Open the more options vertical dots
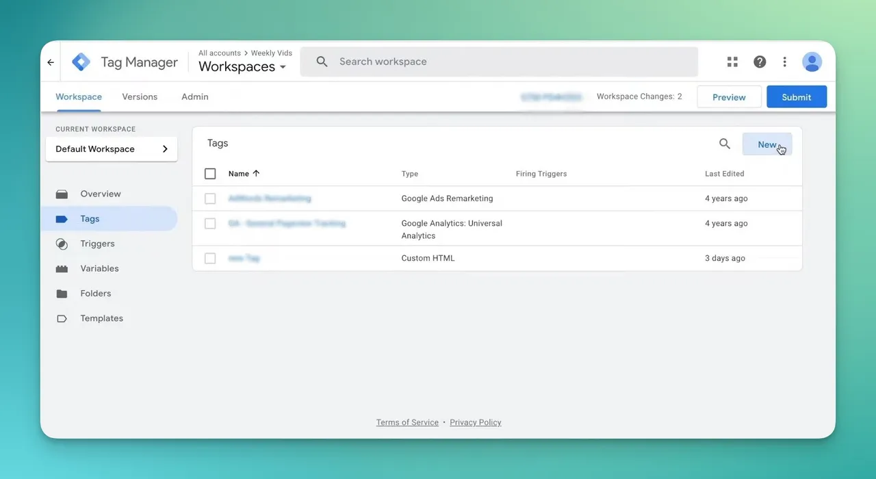876x479 pixels. pos(785,62)
